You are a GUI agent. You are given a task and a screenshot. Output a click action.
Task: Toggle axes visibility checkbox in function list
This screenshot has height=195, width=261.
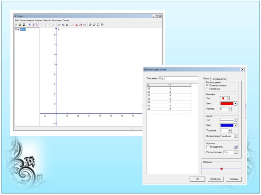point(16,29)
